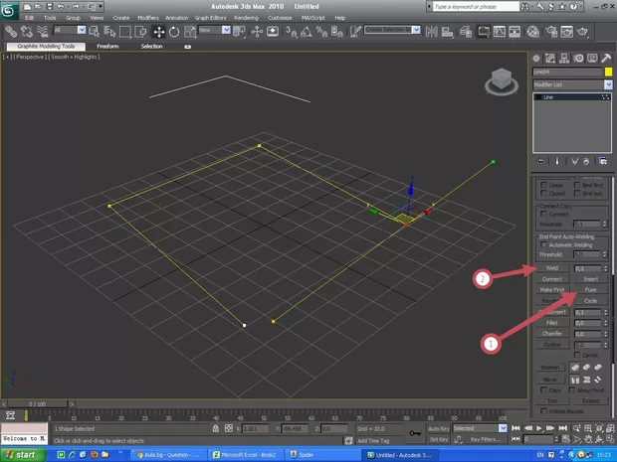Click the Line04 object name field

pos(567,73)
